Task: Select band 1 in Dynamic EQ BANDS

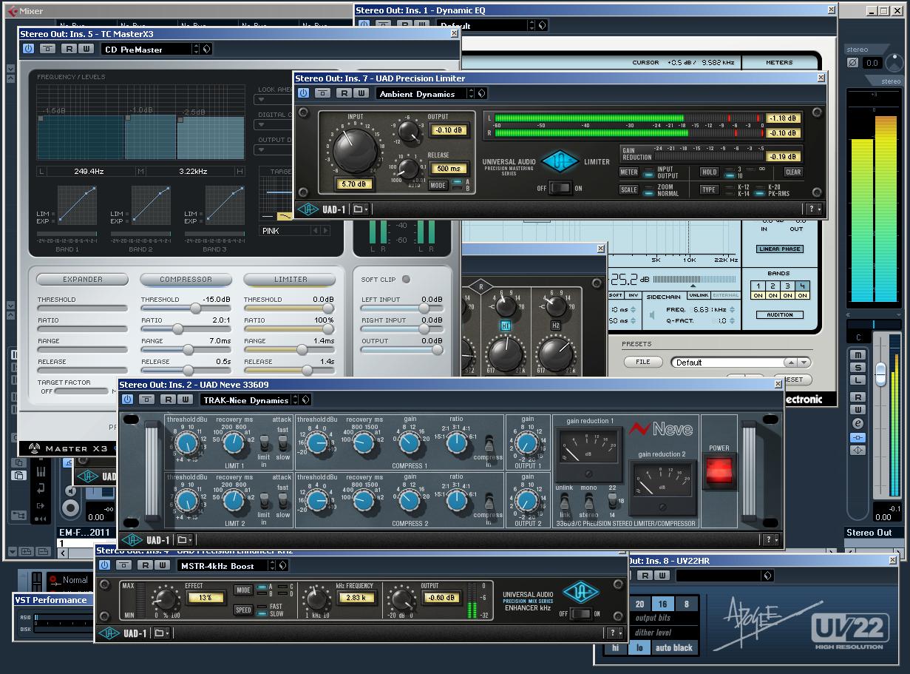Action: point(758,286)
